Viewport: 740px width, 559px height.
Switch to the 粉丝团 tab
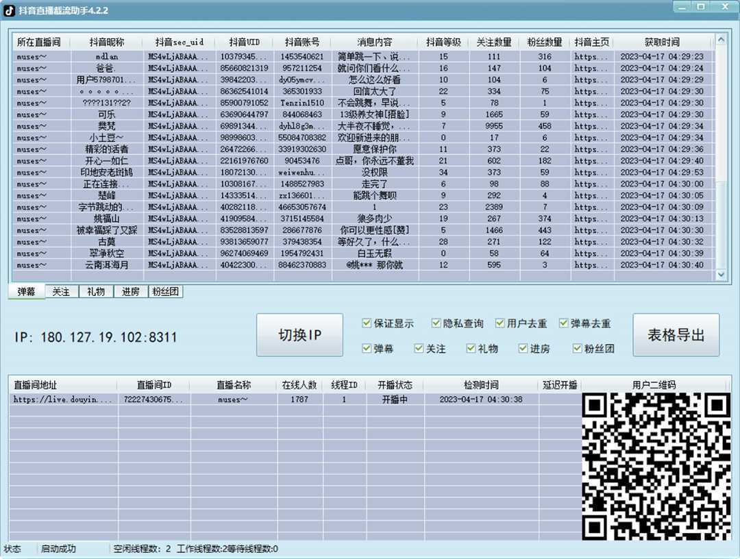click(x=165, y=291)
